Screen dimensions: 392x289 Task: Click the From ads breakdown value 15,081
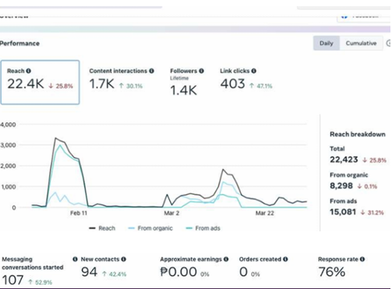point(343,212)
